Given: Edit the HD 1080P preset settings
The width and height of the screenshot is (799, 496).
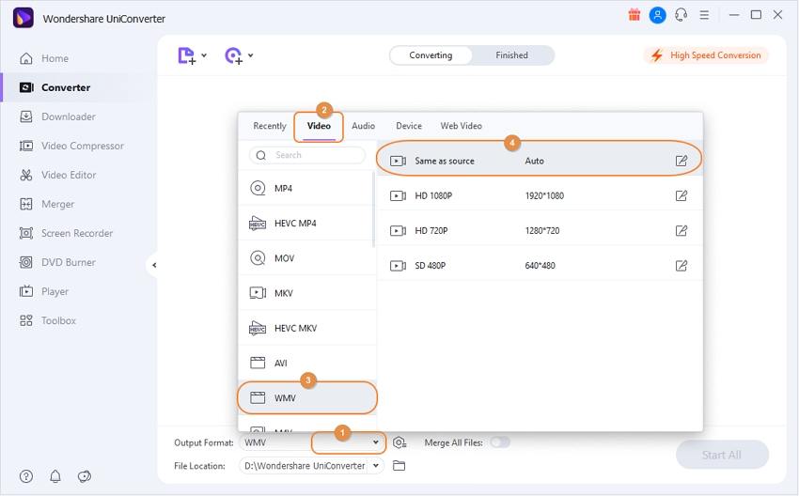Looking at the screenshot, I should point(681,195).
